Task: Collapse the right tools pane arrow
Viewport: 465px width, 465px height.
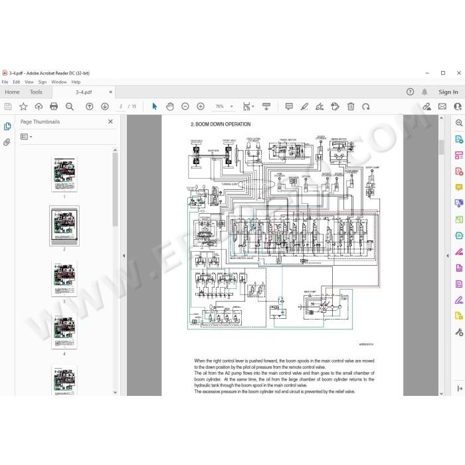Action: (x=448, y=255)
